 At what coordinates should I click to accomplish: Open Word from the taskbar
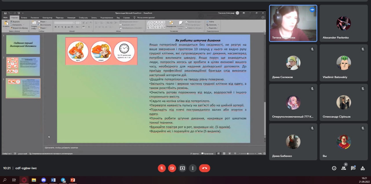(x=53, y=180)
